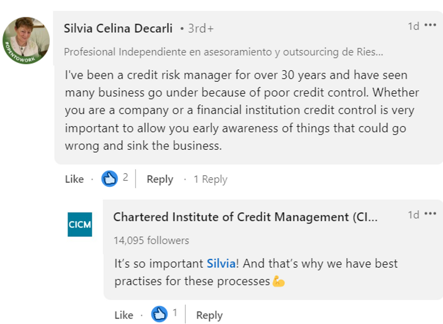Like the CICM reply
The height and width of the screenshot is (324, 443).
[x=124, y=315]
